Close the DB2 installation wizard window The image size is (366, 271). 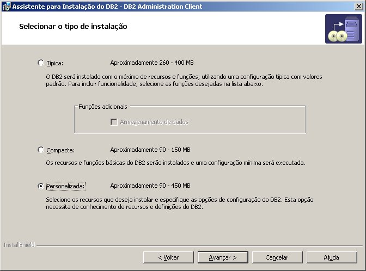[x=358, y=7]
